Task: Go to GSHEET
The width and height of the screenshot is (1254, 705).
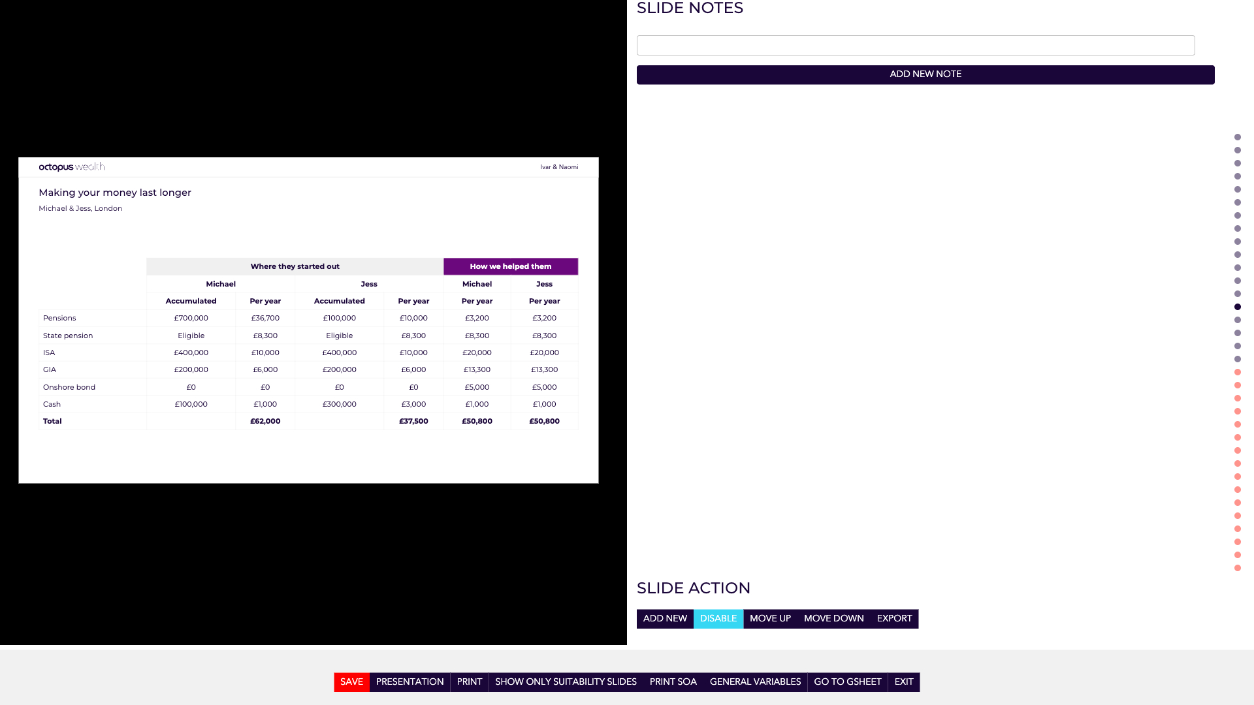Action: pyautogui.click(x=847, y=682)
